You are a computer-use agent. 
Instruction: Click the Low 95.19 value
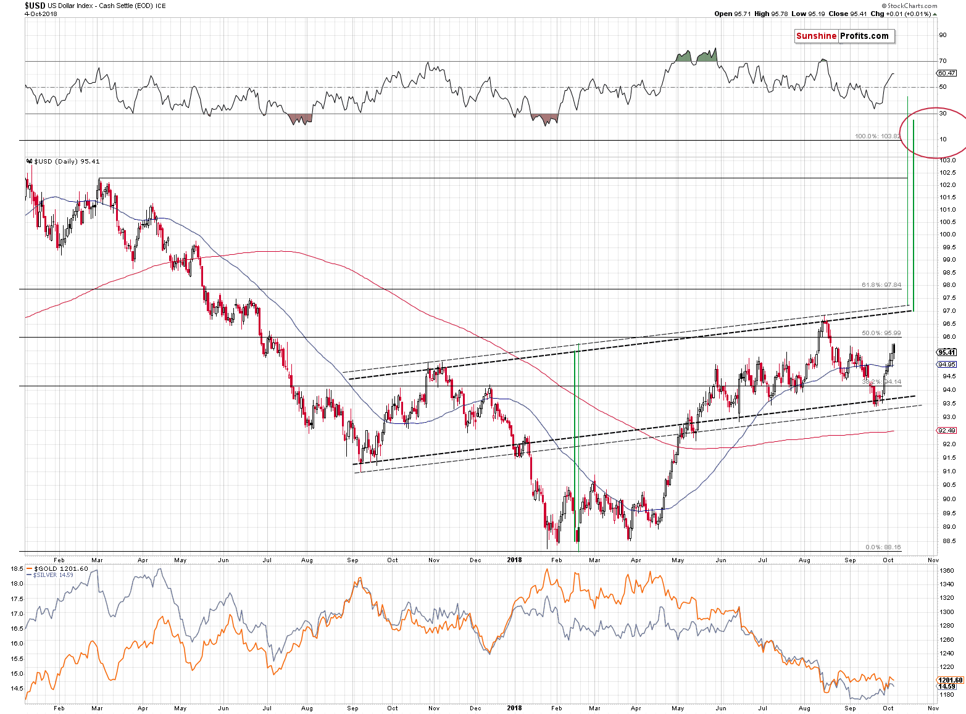point(809,14)
